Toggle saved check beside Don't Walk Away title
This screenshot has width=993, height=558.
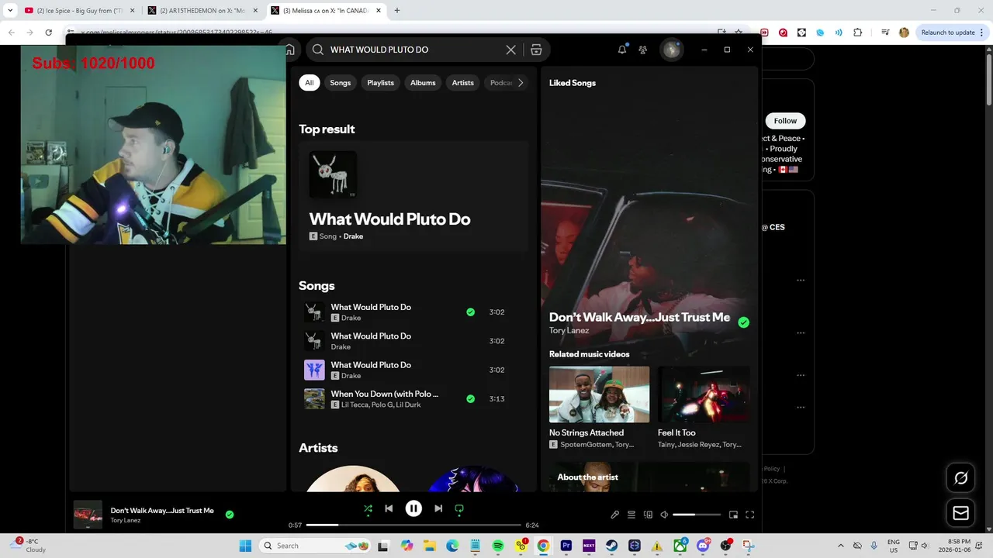coord(743,322)
